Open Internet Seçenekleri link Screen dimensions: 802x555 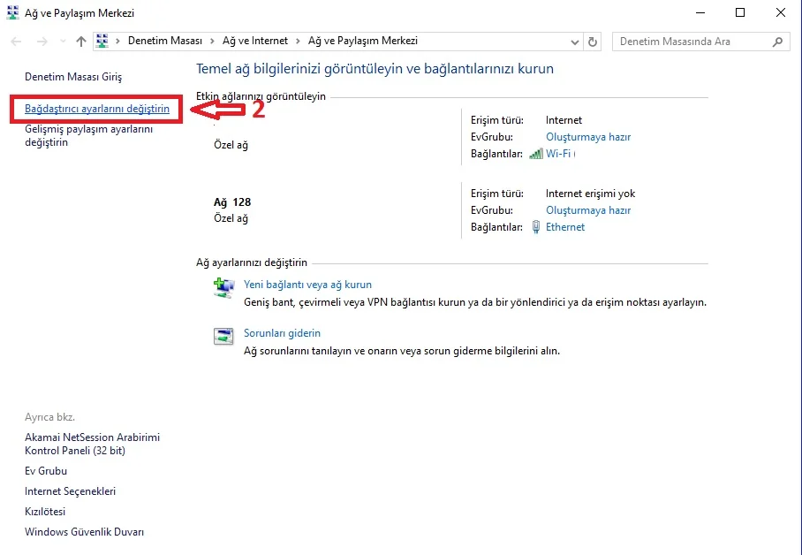pos(70,491)
